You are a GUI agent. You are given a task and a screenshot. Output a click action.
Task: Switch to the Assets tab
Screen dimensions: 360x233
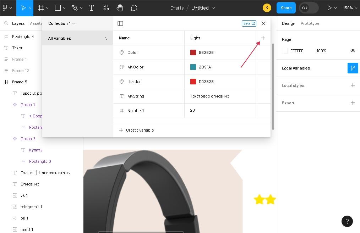[36, 23]
